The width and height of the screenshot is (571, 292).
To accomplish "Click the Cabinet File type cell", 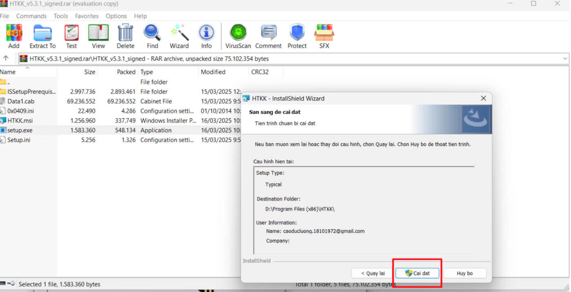I will click(x=156, y=101).
